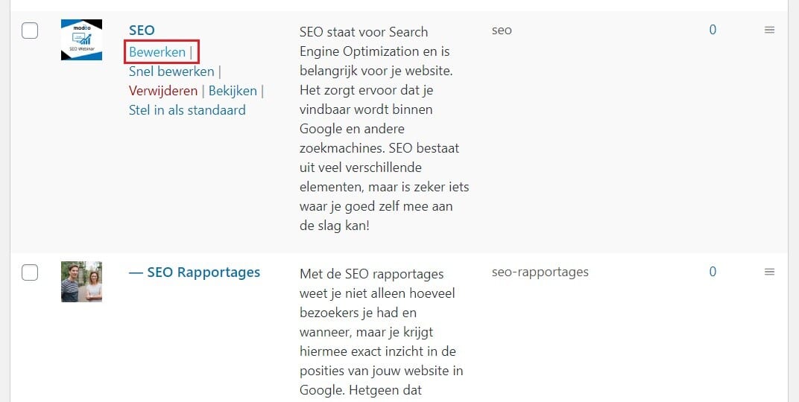Image resolution: width=799 pixels, height=402 pixels.
Task: Click the seo-rapportages slug text
Action: pyautogui.click(x=540, y=272)
